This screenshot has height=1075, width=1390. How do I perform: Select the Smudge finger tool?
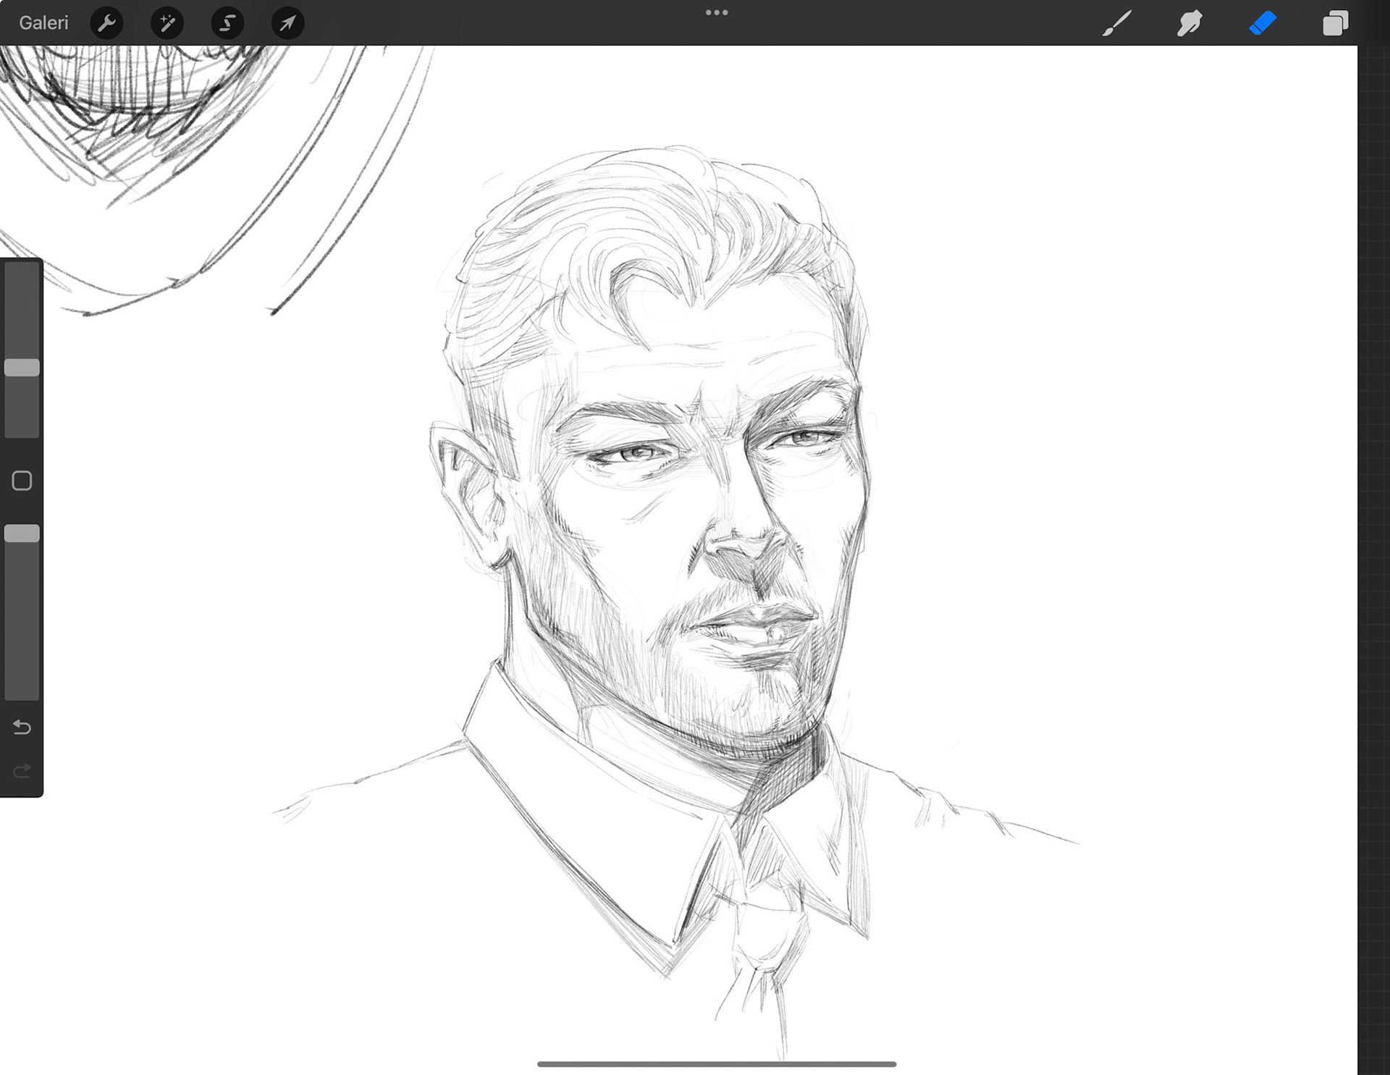tap(1189, 23)
